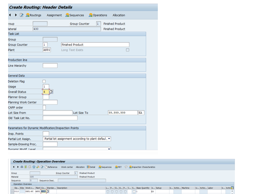Go to previous header with left arrow
The width and height of the screenshot is (256, 194).
pos(10,15)
